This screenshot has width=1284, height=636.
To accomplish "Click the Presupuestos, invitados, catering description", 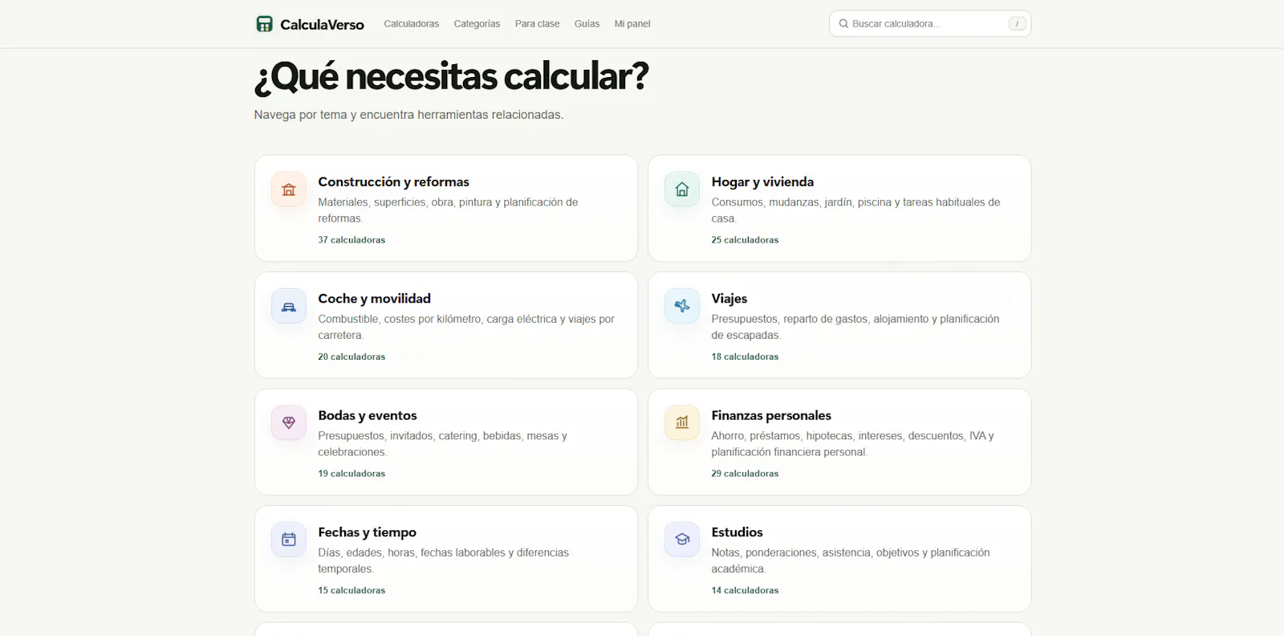I will [x=442, y=444].
